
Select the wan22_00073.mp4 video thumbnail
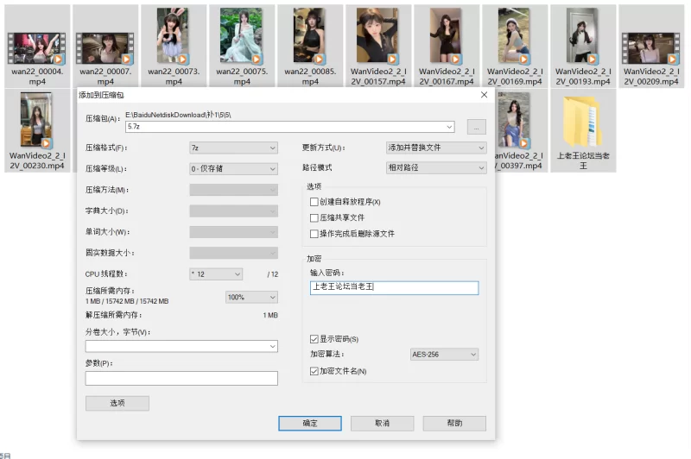coord(174,36)
